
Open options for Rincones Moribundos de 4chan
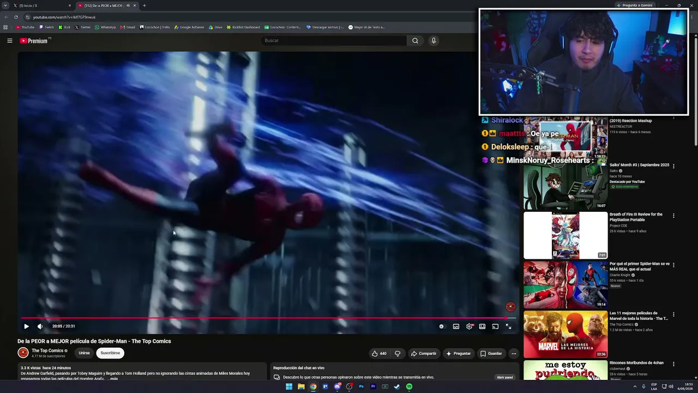pos(673,364)
